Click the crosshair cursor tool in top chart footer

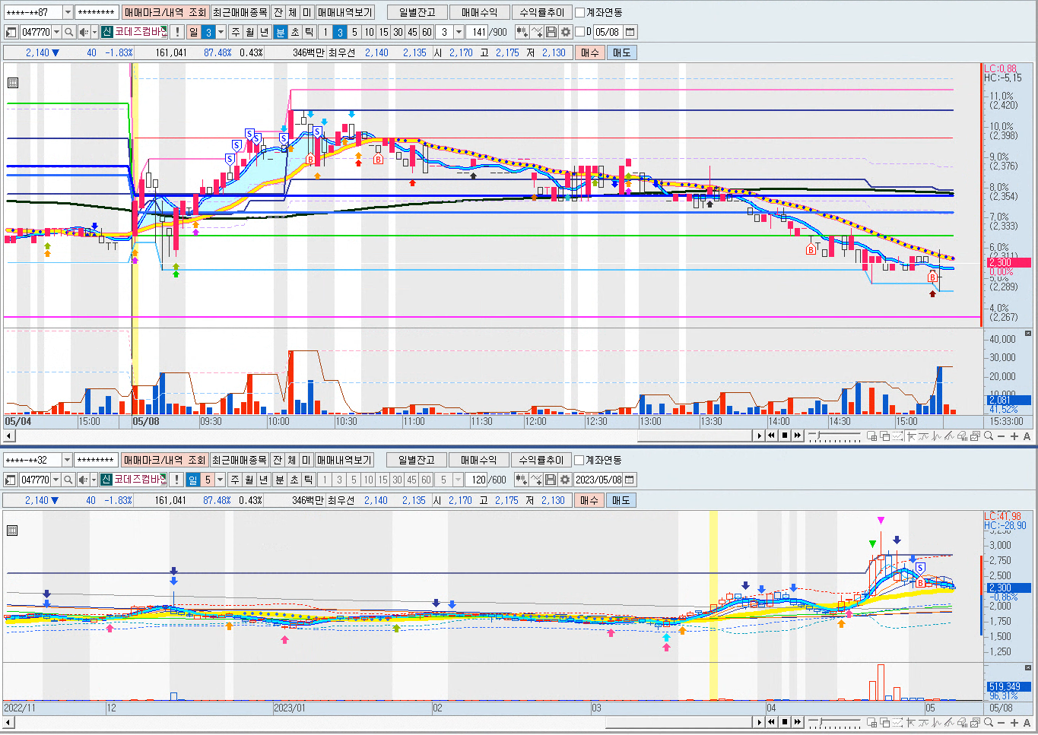click(911, 436)
